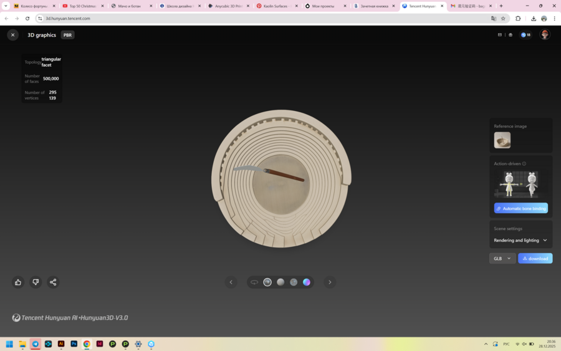Switch to the Kaolin Surfaces tab
561x351 pixels.
(277, 6)
